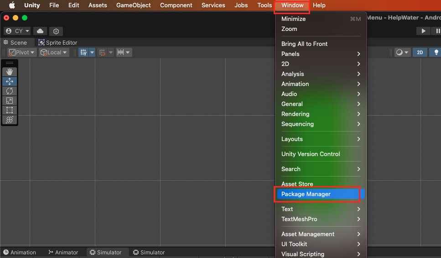Image resolution: width=441 pixels, height=258 pixels.
Task: Toggle scene lighting bulb icon
Action: [436, 52]
